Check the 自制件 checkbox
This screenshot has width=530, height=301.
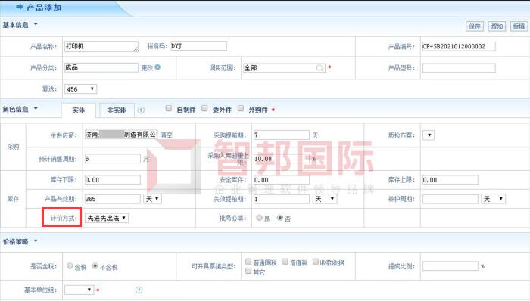click(168, 108)
